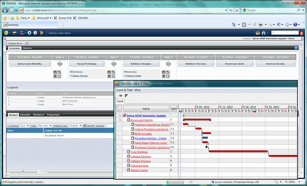
Task: Click the ENOVIA home building icon at top right
Action: pyautogui.click(x=258, y=33)
